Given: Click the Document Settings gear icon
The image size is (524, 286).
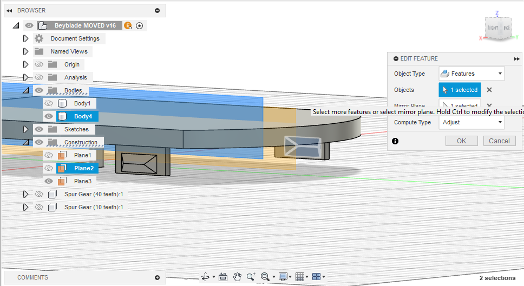Looking at the screenshot, I should pos(39,38).
